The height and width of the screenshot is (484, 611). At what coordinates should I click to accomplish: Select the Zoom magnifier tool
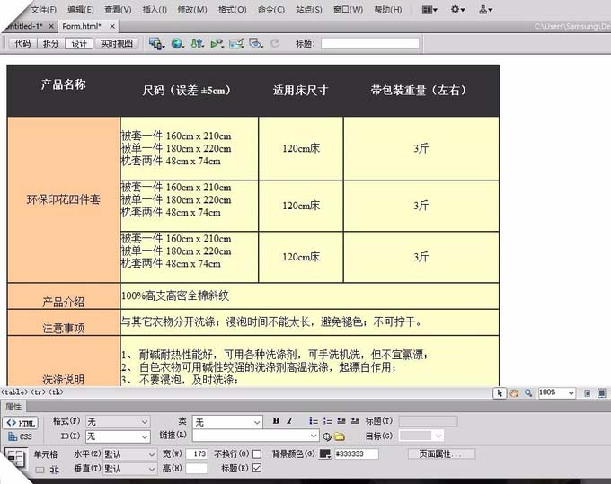pos(528,393)
